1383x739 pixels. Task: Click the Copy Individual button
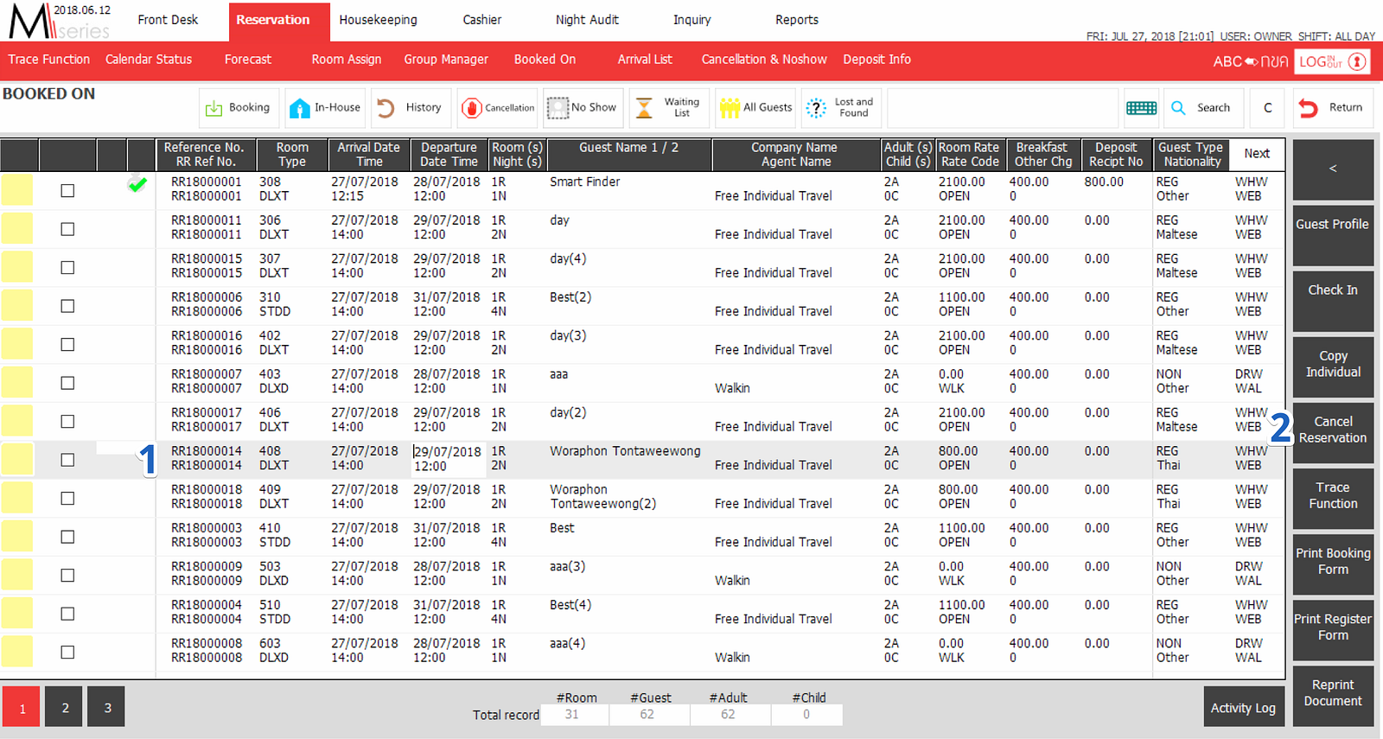tap(1333, 366)
